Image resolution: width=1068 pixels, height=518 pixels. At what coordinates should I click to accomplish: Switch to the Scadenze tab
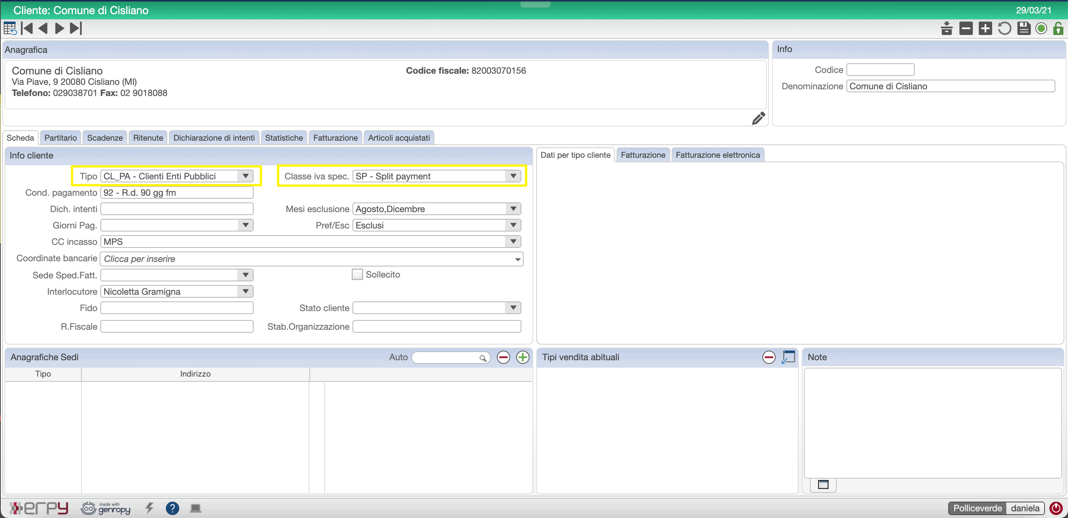[x=105, y=138]
